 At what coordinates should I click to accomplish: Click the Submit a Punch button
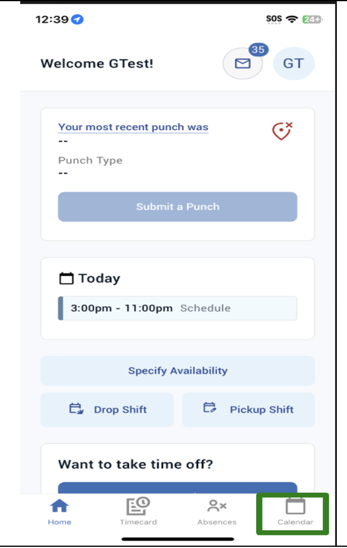178,207
